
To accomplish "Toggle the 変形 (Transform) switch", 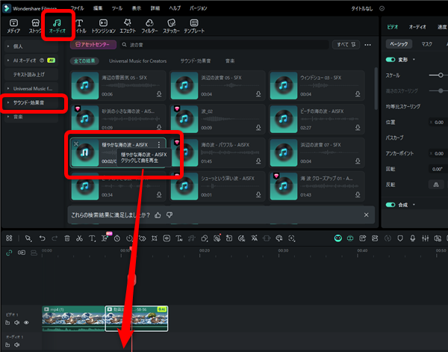I will point(391,59).
